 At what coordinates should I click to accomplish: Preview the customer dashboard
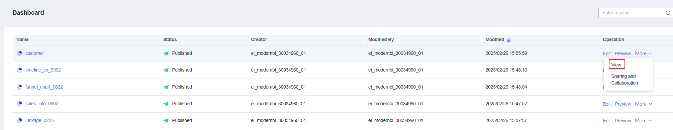pyautogui.click(x=623, y=53)
